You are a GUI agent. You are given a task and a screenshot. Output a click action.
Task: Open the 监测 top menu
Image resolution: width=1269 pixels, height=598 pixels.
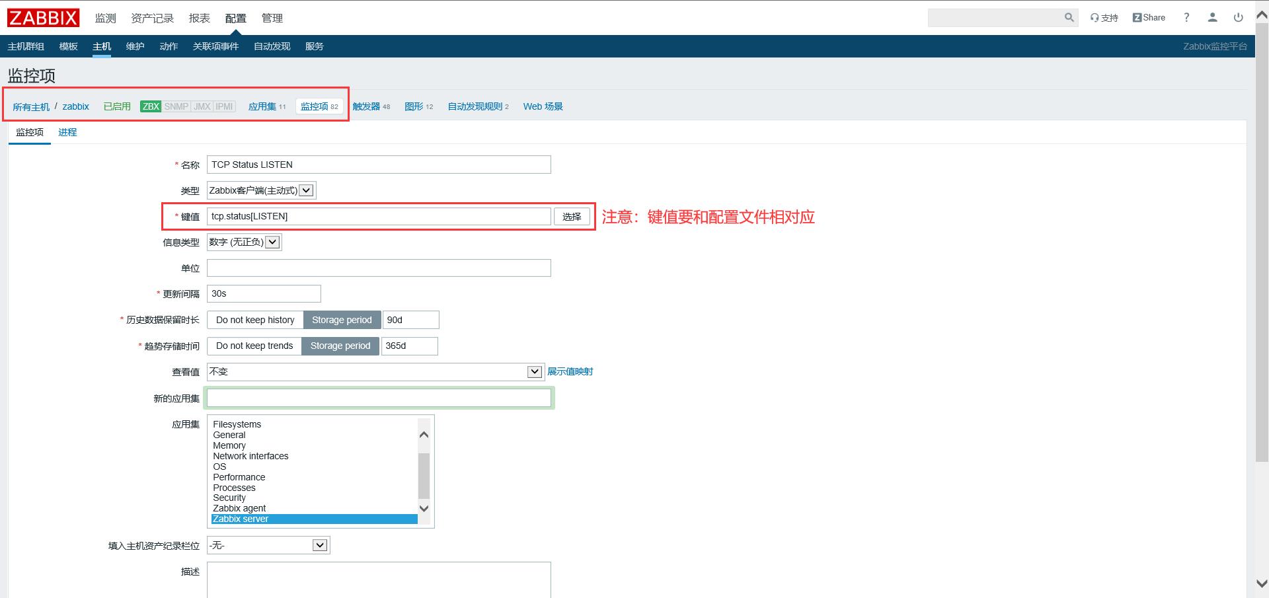(105, 18)
